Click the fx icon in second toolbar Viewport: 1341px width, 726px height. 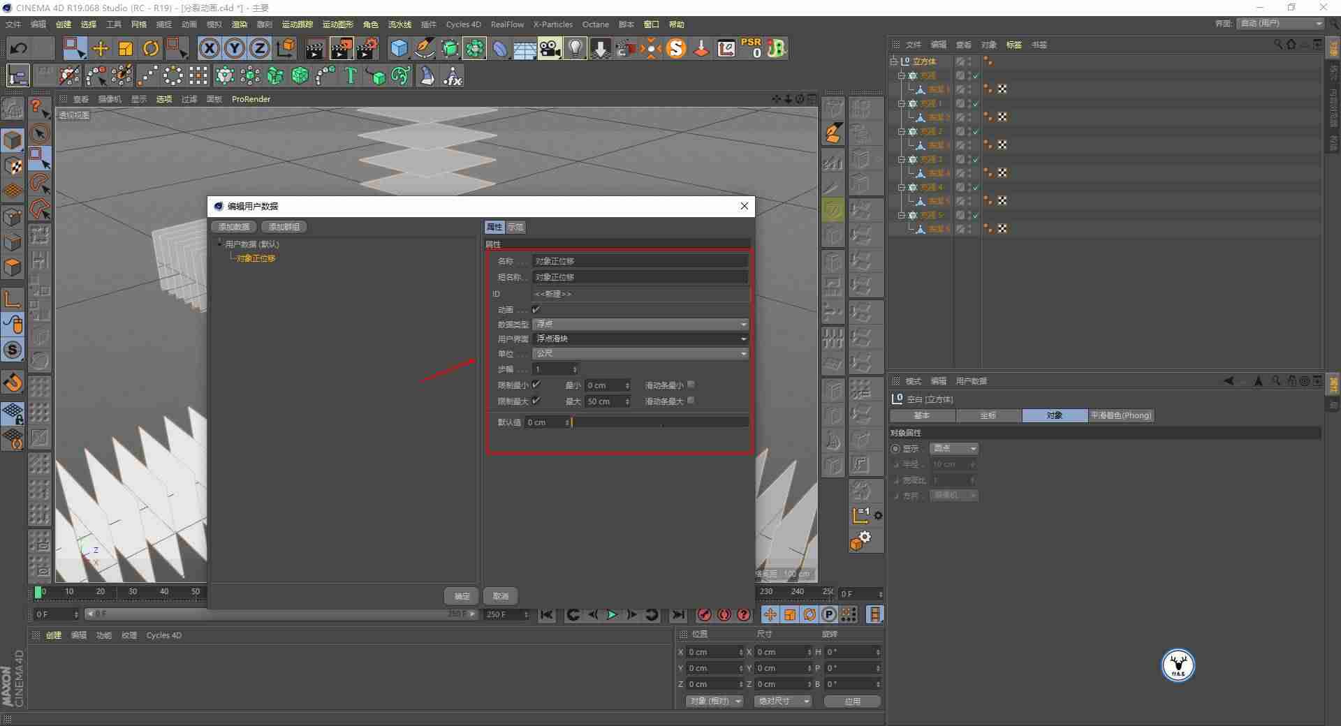tap(453, 75)
